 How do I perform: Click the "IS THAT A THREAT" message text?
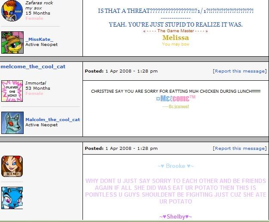175,11
